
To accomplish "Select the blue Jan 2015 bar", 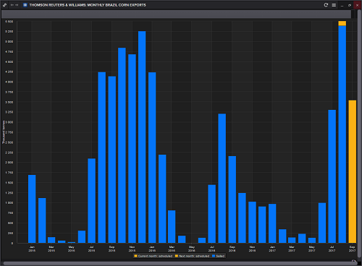I will click(x=32, y=209).
